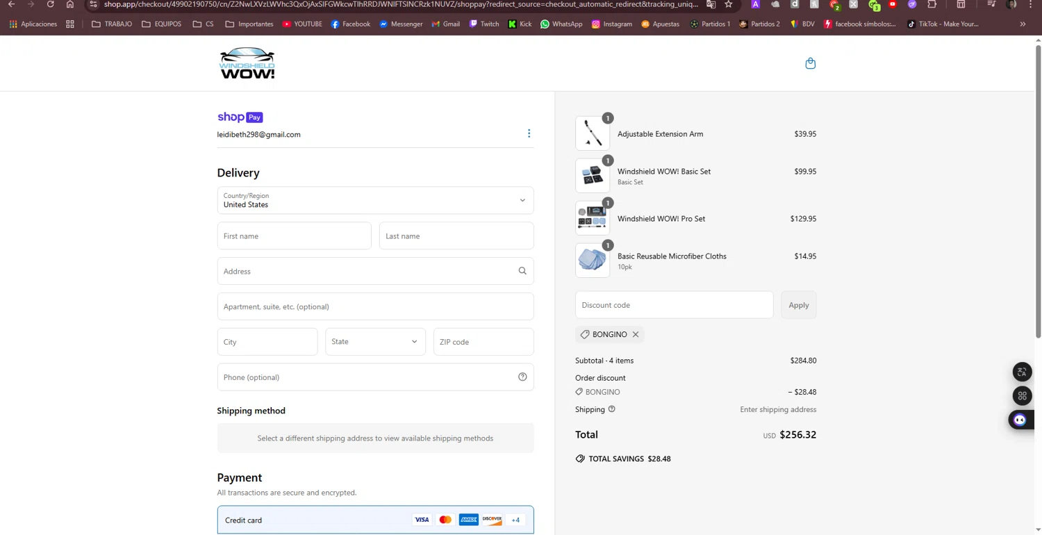Screen dimensions: 1042x535
Task: Open the Kick bookmark
Action: click(x=520, y=24)
